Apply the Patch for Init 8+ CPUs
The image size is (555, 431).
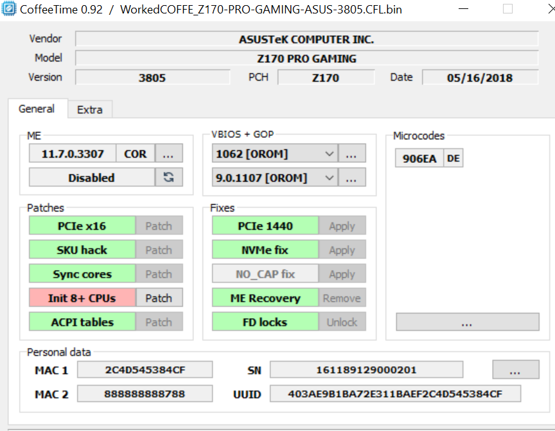point(159,298)
